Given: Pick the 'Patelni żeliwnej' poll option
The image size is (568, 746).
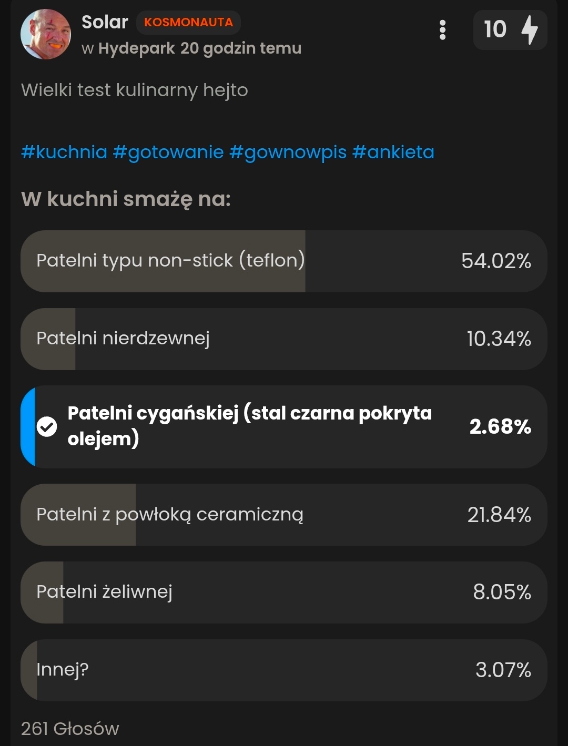Looking at the screenshot, I should point(284,592).
